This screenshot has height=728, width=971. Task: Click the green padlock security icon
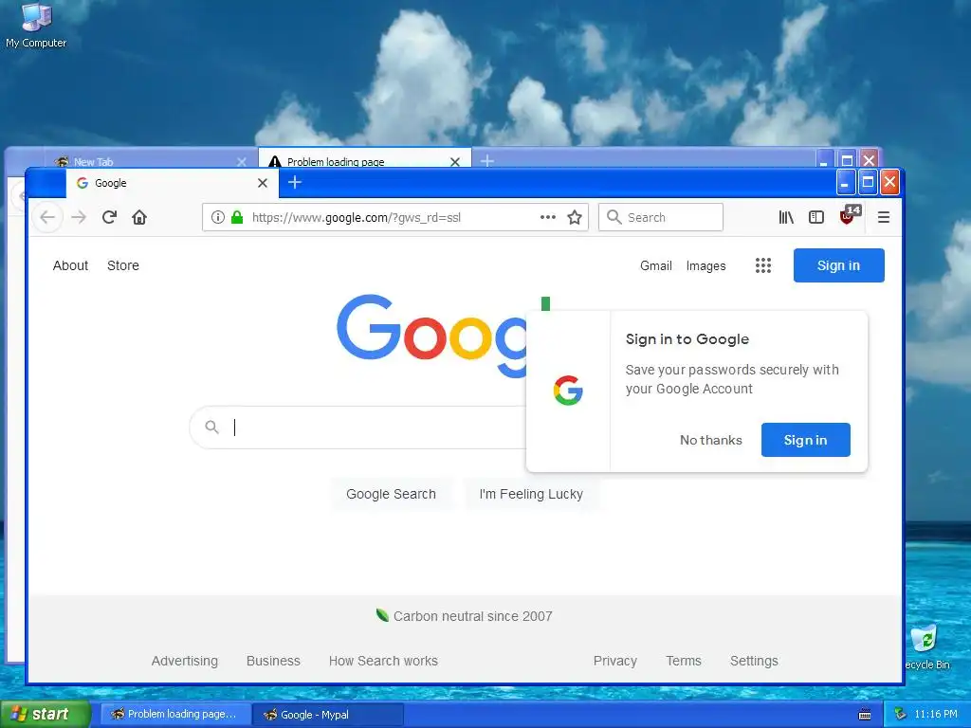pos(236,217)
